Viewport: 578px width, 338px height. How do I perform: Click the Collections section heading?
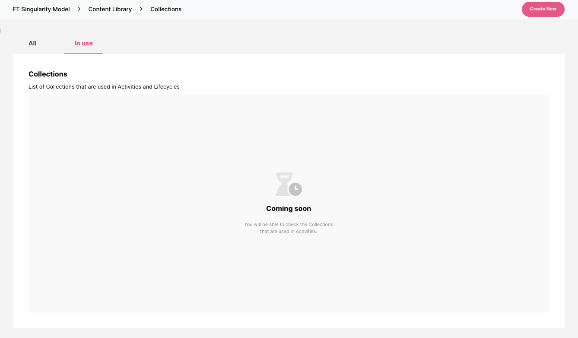click(48, 74)
